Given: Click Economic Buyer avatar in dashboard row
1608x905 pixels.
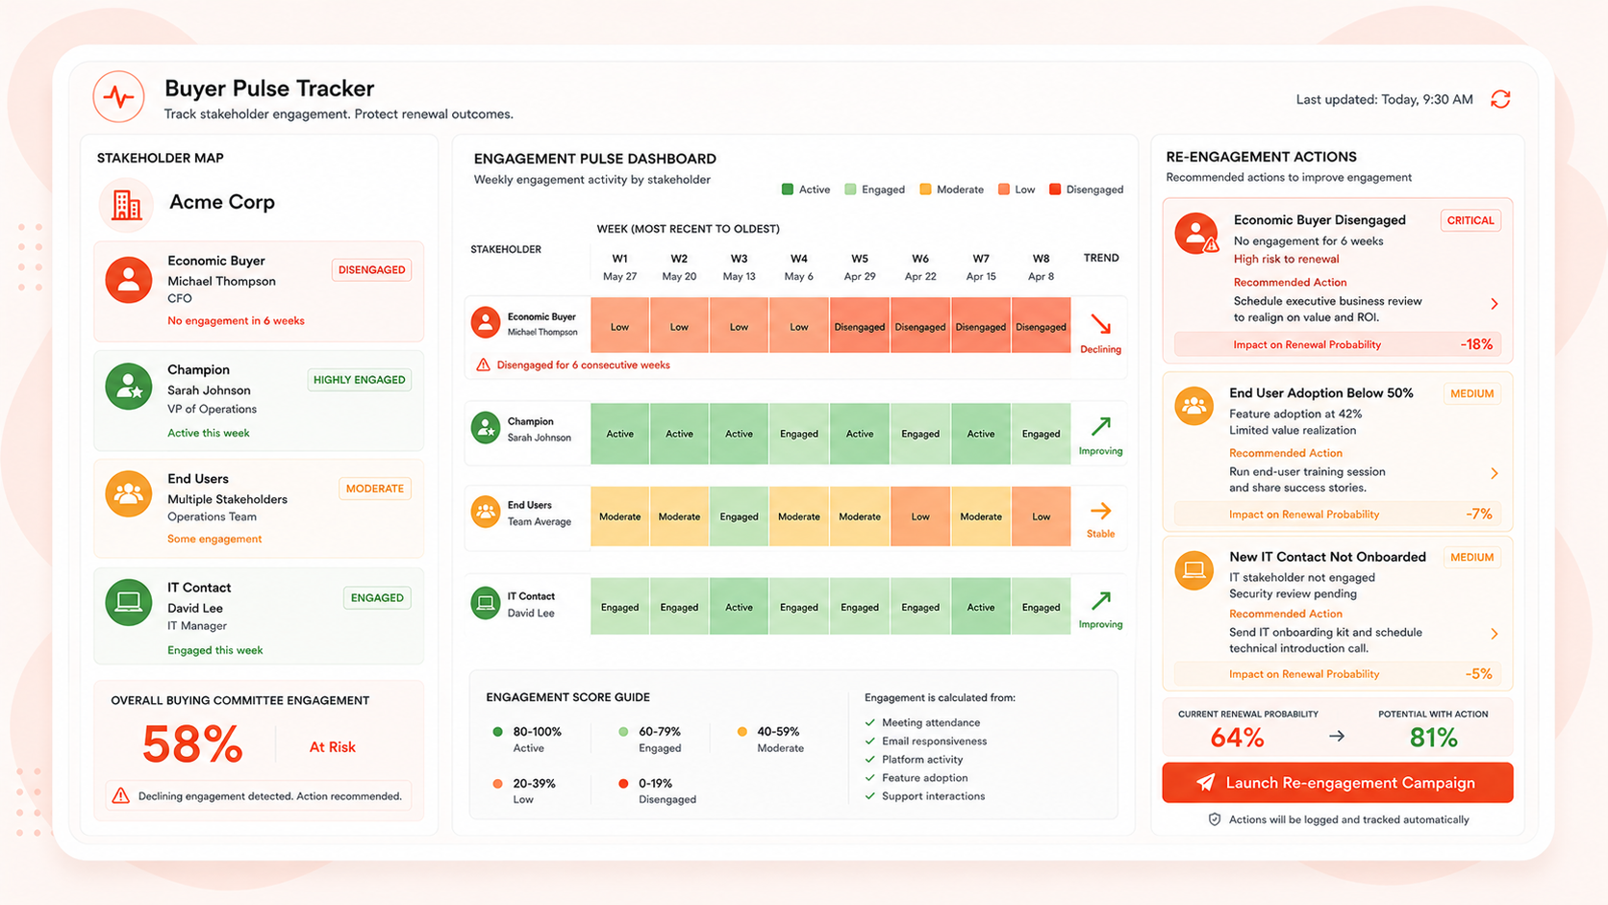Looking at the screenshot, I should 486,322.
